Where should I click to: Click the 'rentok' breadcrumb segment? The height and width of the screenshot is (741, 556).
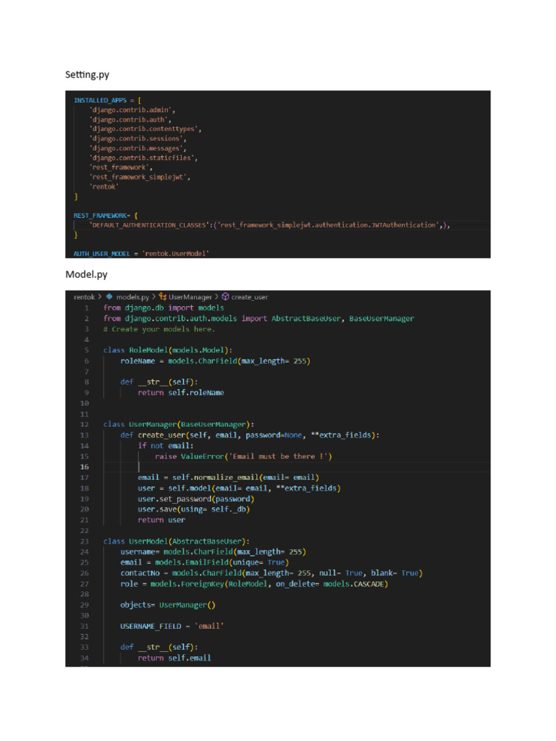pyautogui.click(x=84, y=297)
